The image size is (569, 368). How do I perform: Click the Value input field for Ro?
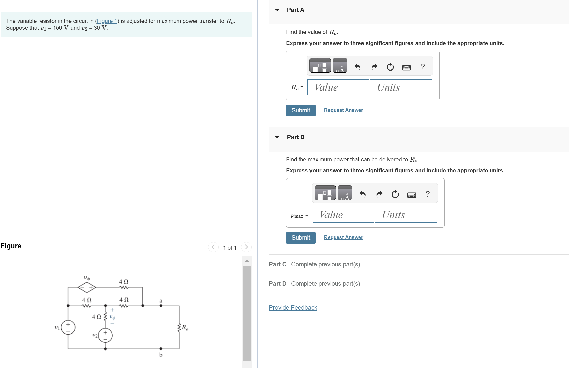tap(338, 87)
